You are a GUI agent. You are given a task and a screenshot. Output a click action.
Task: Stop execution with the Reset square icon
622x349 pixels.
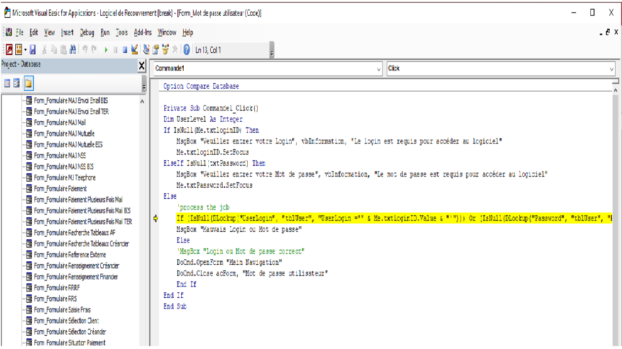click(x=125, y=50)
